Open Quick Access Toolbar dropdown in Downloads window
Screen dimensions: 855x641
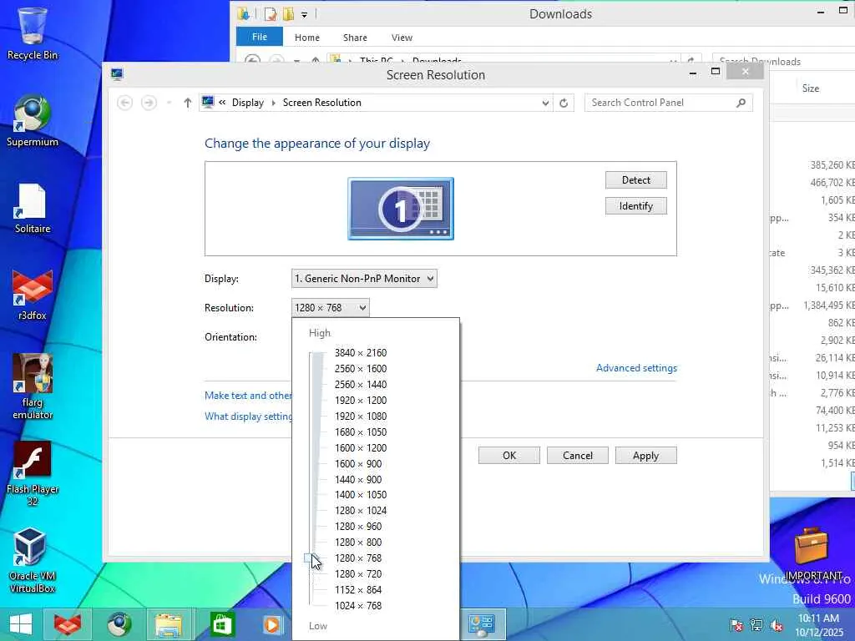[x=304, y=15]
